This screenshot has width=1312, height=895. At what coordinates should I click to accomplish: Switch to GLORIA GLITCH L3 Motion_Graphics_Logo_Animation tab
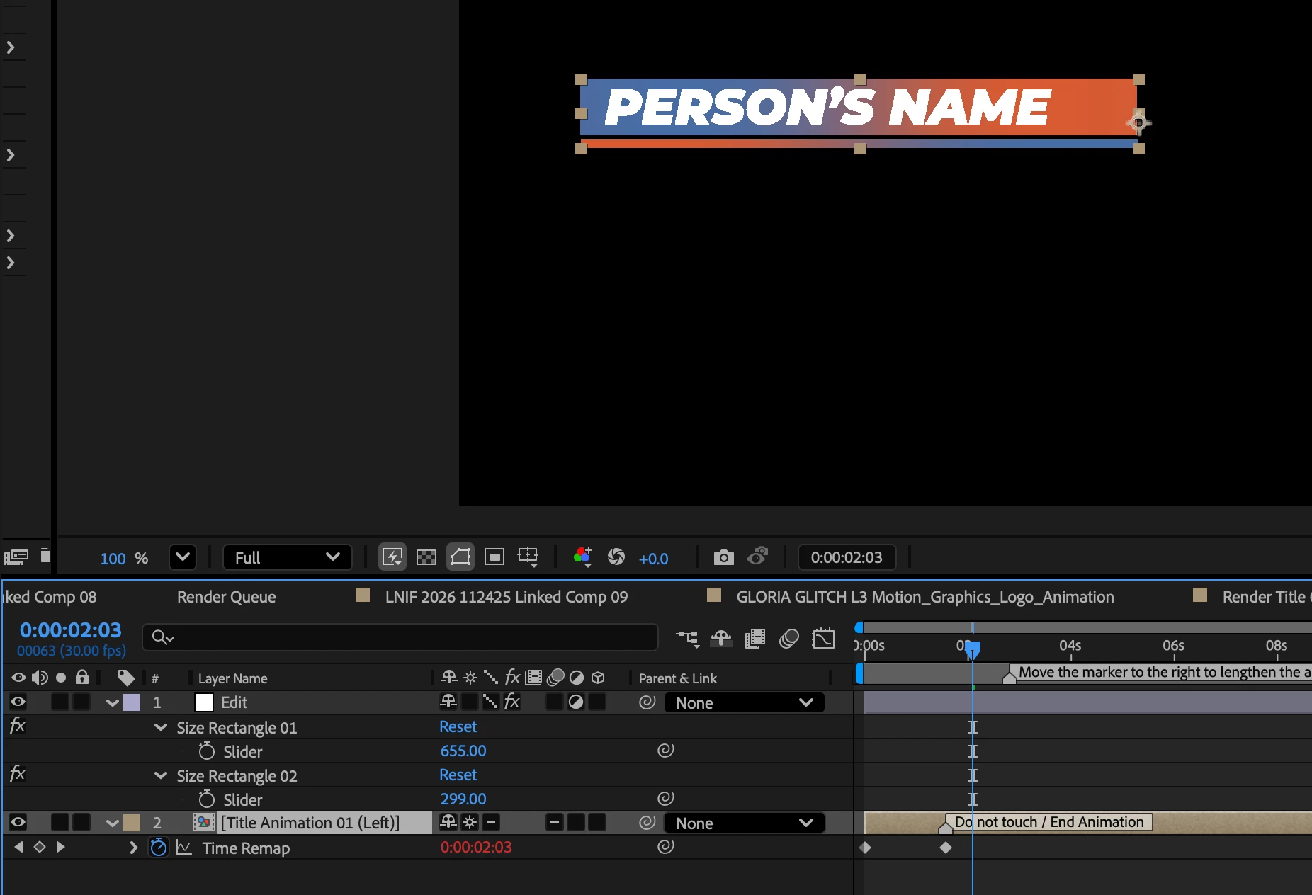tap(924, 597)
